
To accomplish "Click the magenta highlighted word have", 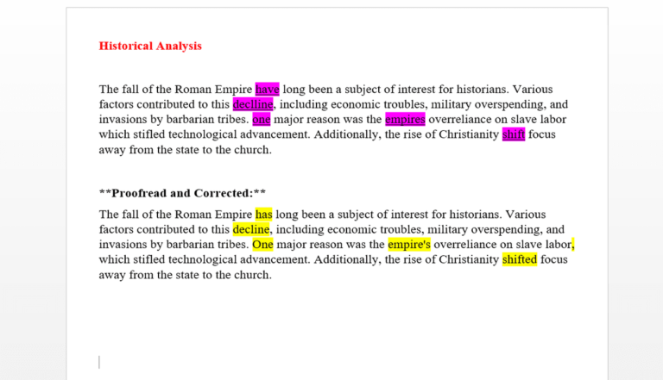I will pyautogui.click(x=268, y=89).
